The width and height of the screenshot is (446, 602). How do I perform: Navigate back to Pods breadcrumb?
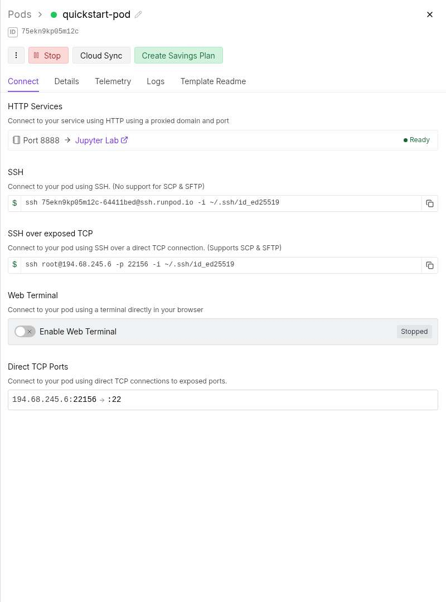pos(20,14)
